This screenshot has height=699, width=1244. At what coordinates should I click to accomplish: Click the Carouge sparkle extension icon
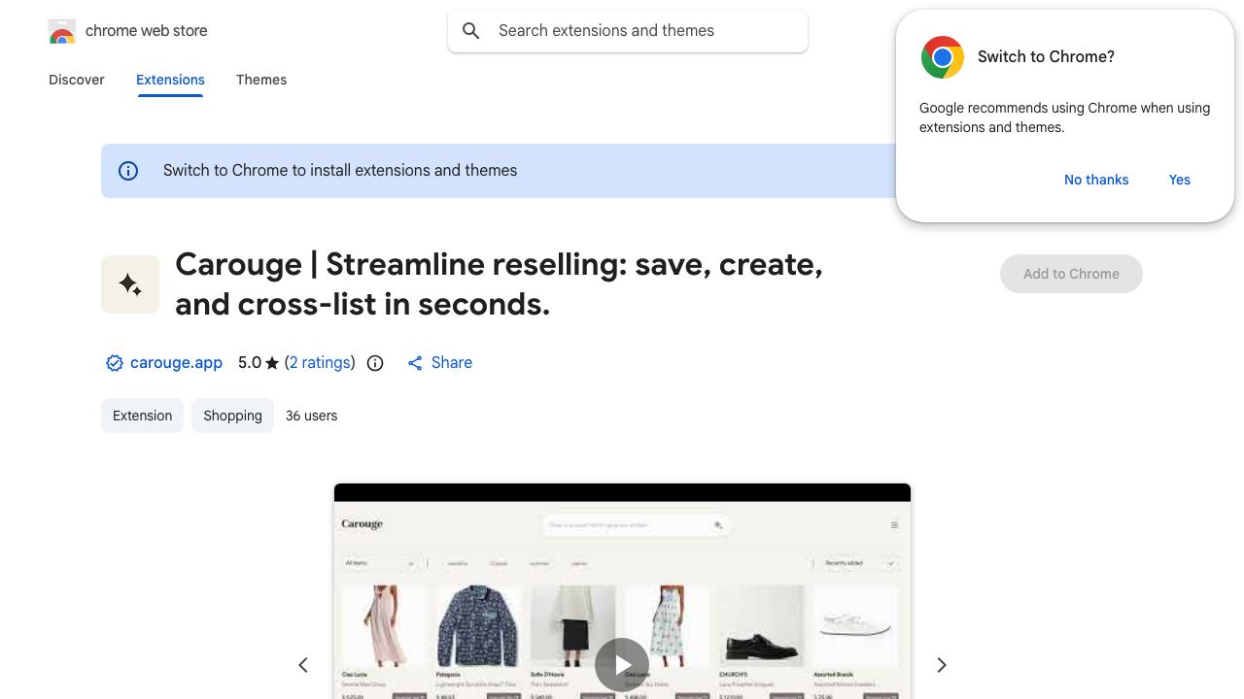click(x=130, y=284)
